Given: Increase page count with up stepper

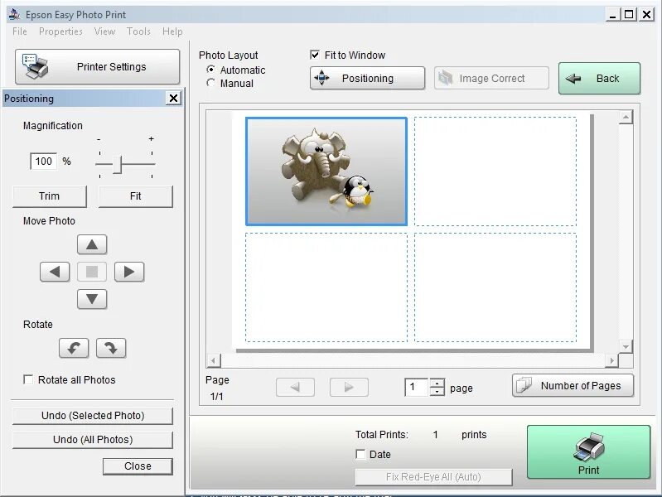Looking at the screenshot, I should [x=437, y=383].
